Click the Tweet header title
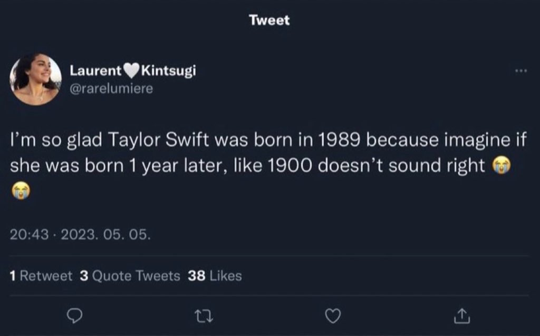 pyautogui.click(x=269, y=20)
